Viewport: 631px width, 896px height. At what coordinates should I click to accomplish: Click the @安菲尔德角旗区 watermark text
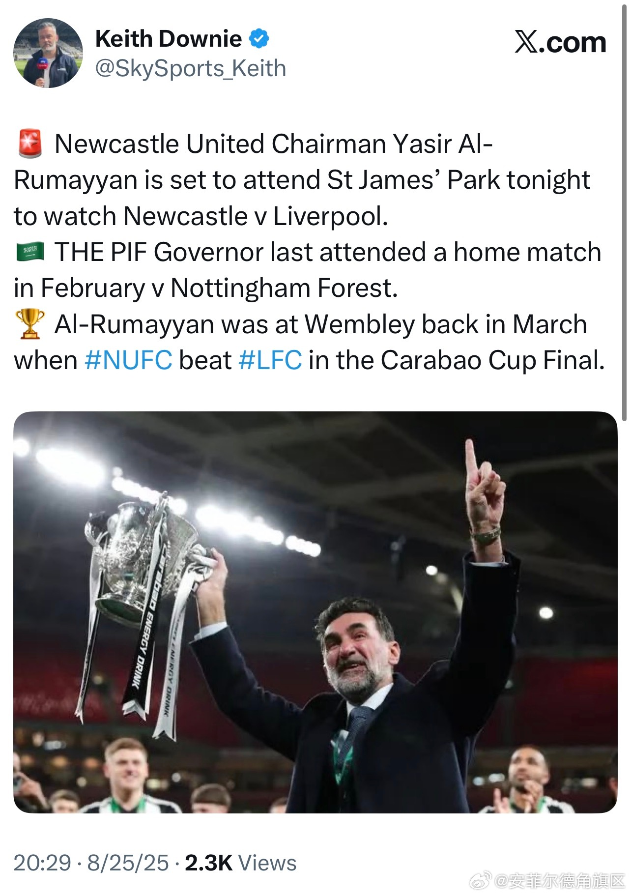[559, 880]
